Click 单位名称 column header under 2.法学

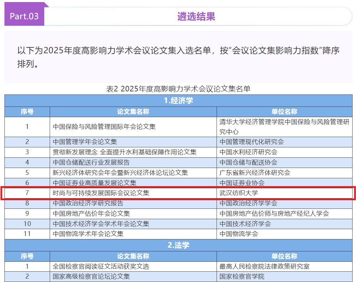(x=284, y=256)
